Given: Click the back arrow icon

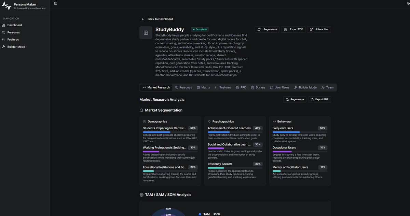Looking at the screenshot, I should pos(143,19).
